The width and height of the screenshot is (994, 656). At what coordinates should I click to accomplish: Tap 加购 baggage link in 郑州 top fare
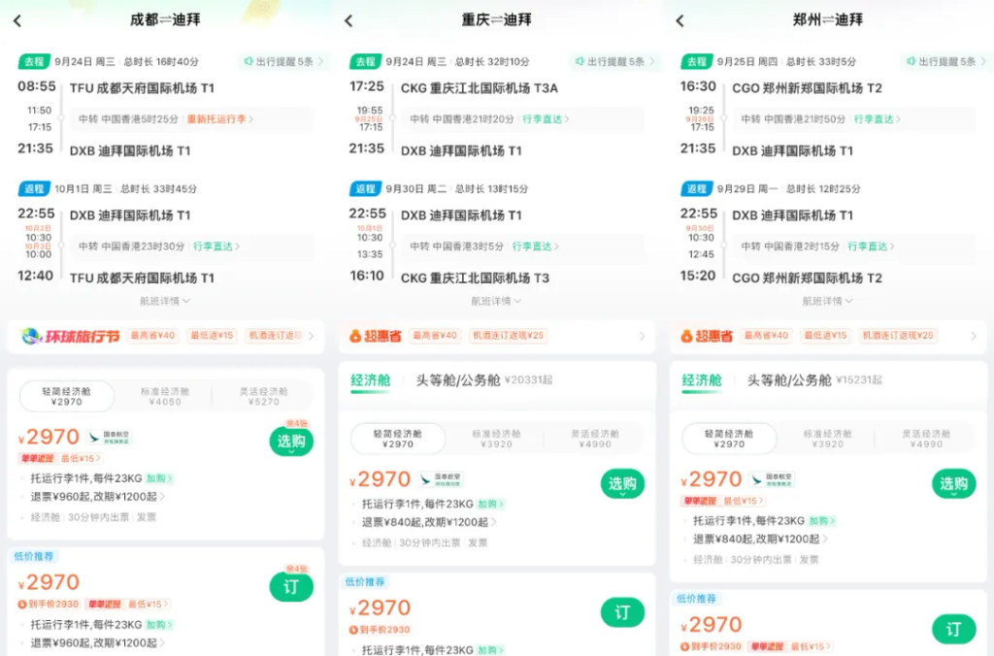822,521
